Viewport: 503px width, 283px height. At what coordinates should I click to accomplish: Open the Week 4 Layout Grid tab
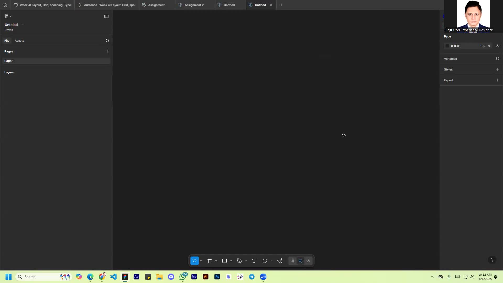(x=43, y=5)
